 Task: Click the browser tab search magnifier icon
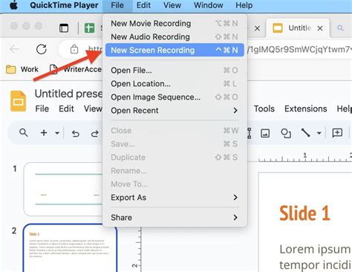coord(340,27)
